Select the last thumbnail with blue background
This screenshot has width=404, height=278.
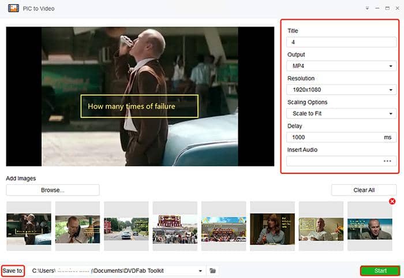click(x=370, y=227)
